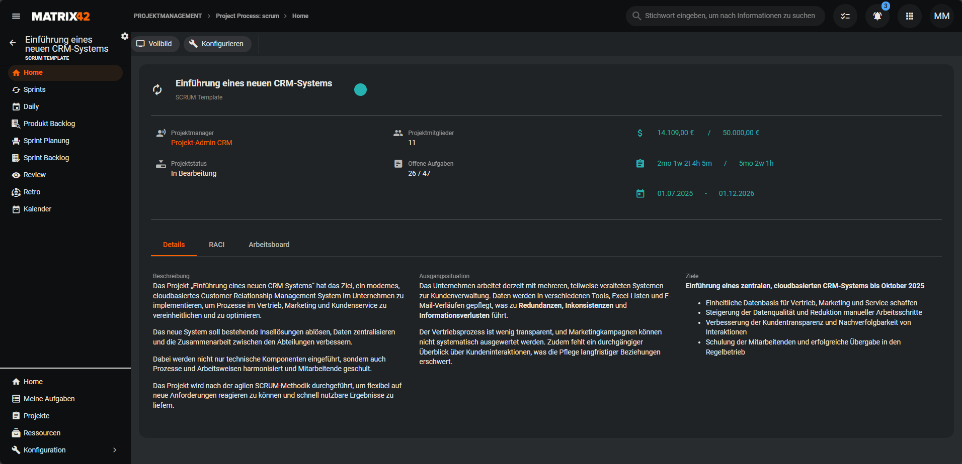Click the notifications bell icon

point(877,16)
